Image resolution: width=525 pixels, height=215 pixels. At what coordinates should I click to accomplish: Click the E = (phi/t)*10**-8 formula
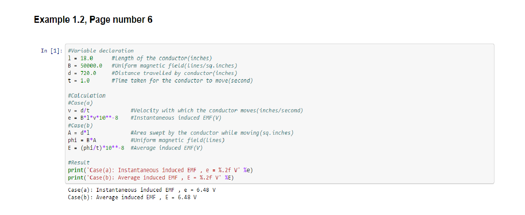(96, 148)
